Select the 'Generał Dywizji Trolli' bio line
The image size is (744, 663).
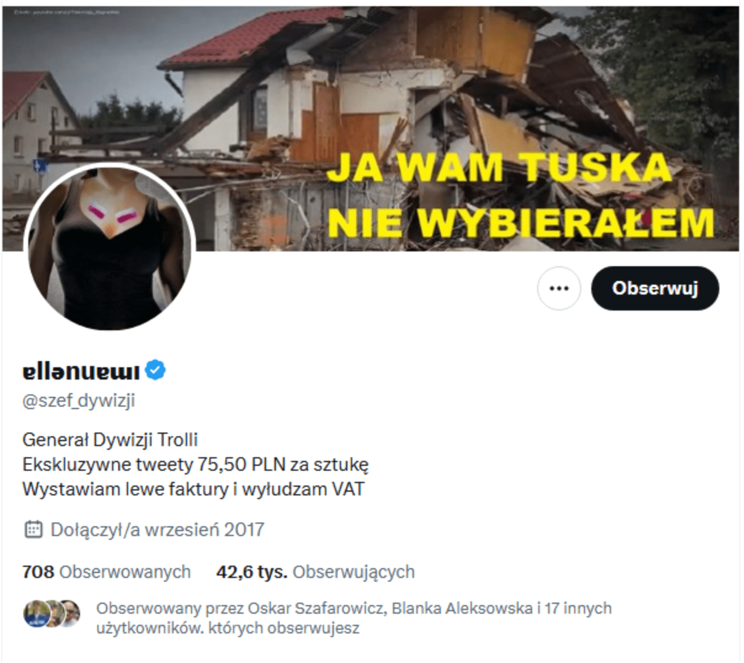[110, 439]
